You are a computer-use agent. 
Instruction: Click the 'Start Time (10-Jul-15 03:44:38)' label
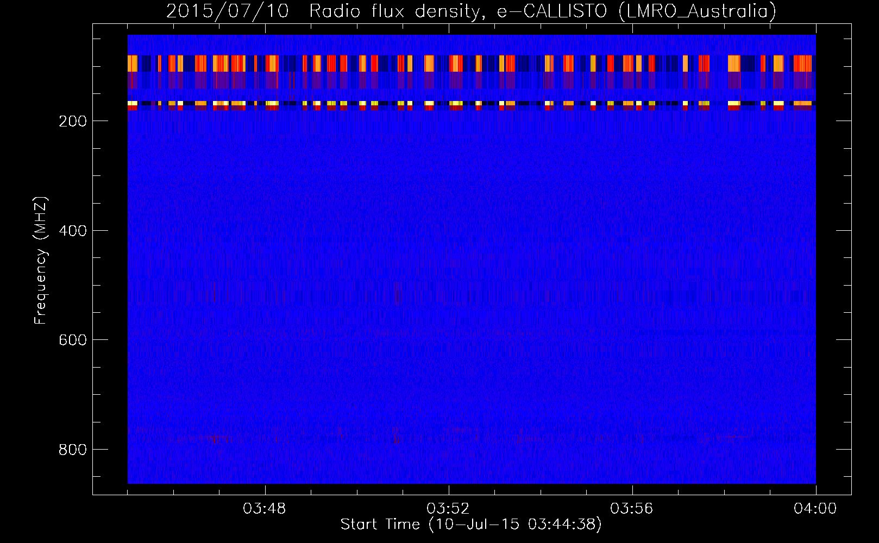(471, 525)
